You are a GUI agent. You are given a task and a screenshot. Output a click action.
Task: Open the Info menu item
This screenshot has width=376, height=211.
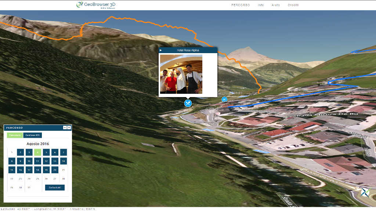coord(261,5)
